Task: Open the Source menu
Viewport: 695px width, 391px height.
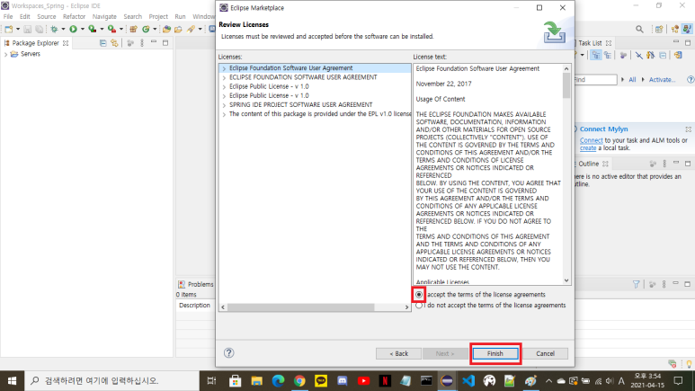Action: 47,16
